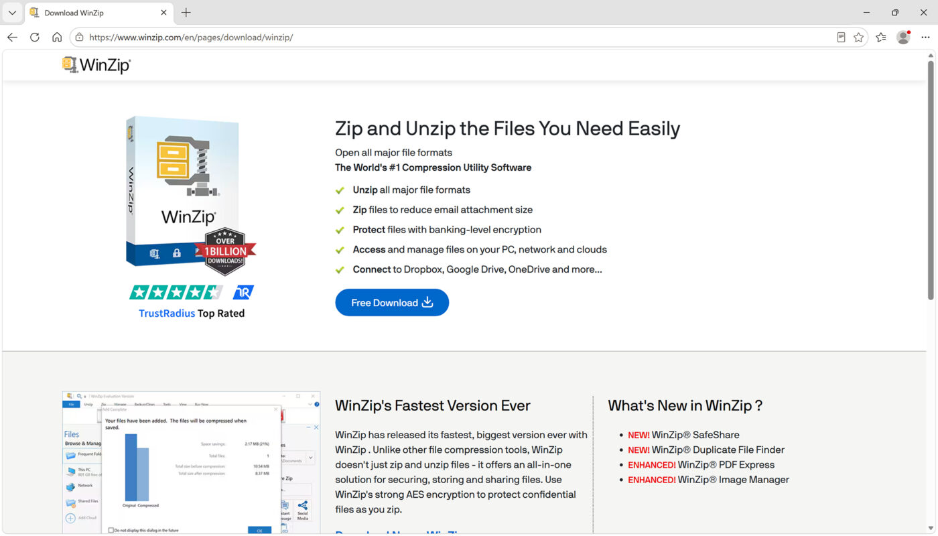Click "WinZip® PDF Express" list item
938x536 pixels.
click(x=701, y=465)
